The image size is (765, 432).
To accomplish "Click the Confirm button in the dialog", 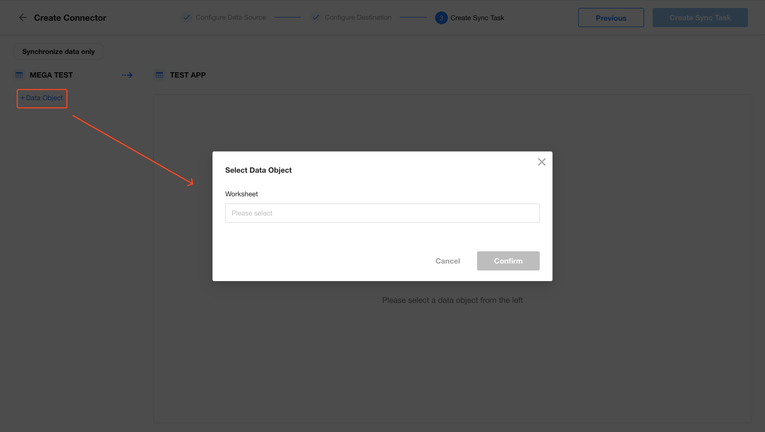I will click(508, 261).
